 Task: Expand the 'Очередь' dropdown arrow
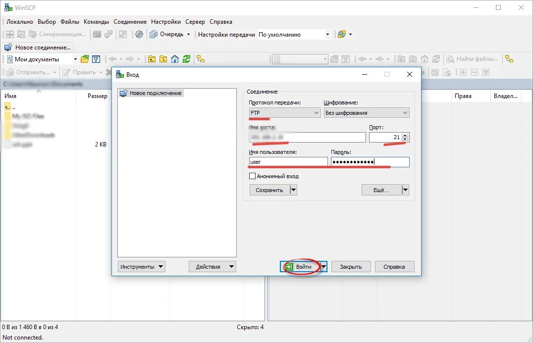pos(188,34)
